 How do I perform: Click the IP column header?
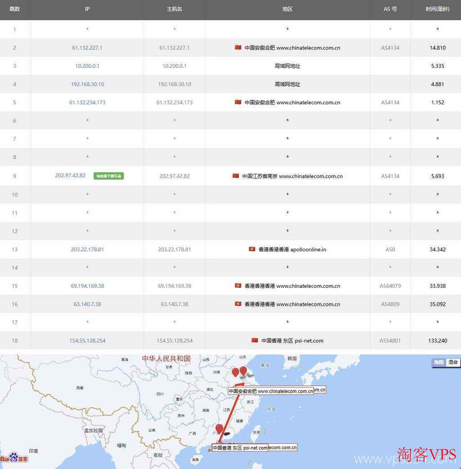(87, 9)
